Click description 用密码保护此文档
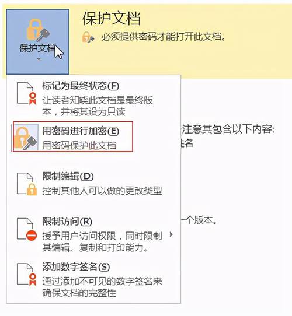This screenshot has width=292, height=316. 79,145
